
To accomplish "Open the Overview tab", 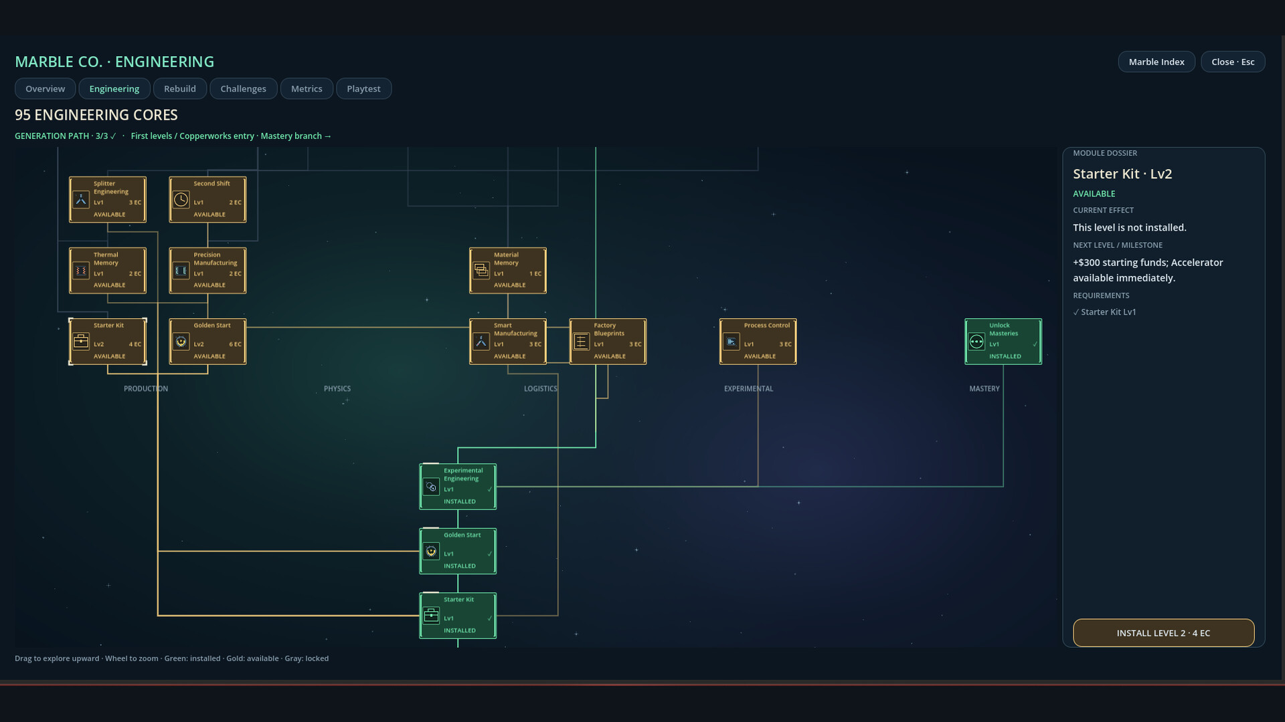I will click(x=45, y=88).
